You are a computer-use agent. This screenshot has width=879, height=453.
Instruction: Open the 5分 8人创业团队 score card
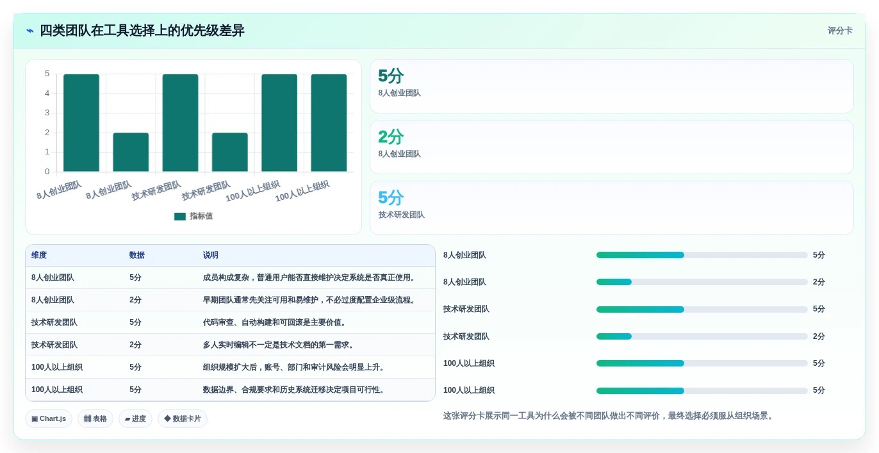(612, 86)
